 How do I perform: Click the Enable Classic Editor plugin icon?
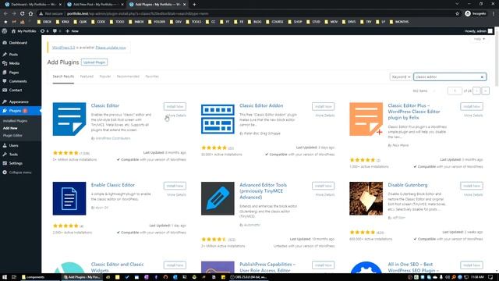coord(69,198)
